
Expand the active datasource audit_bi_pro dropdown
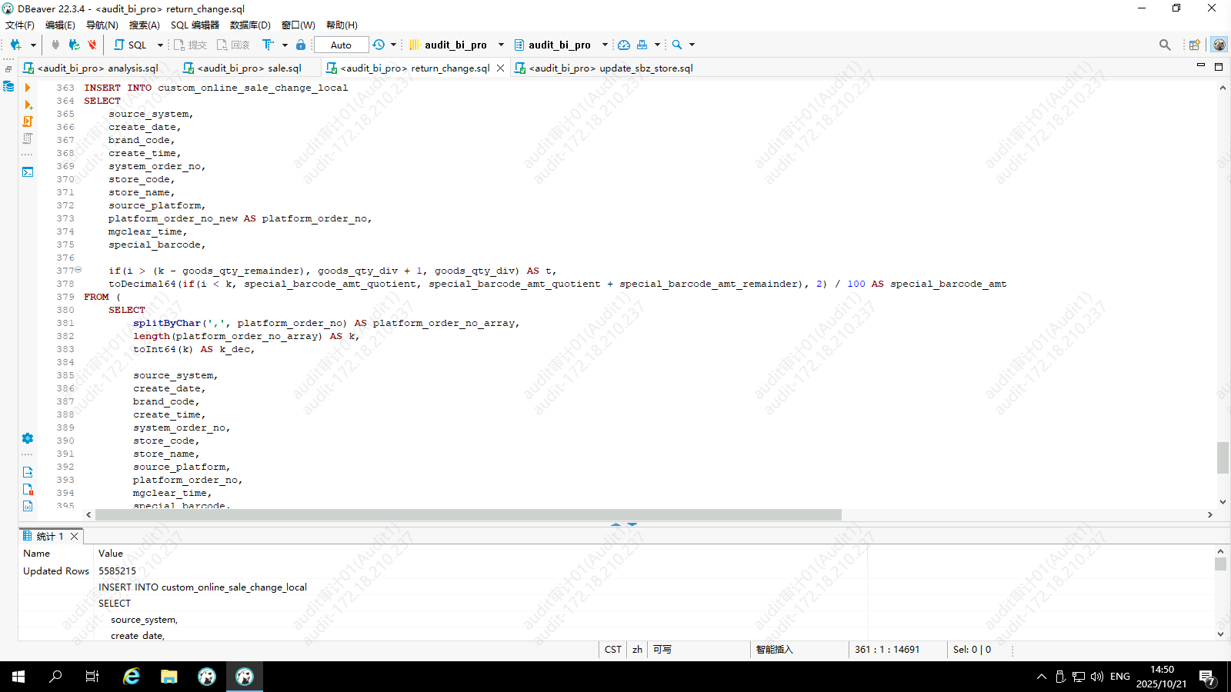(x=501, y=45)
